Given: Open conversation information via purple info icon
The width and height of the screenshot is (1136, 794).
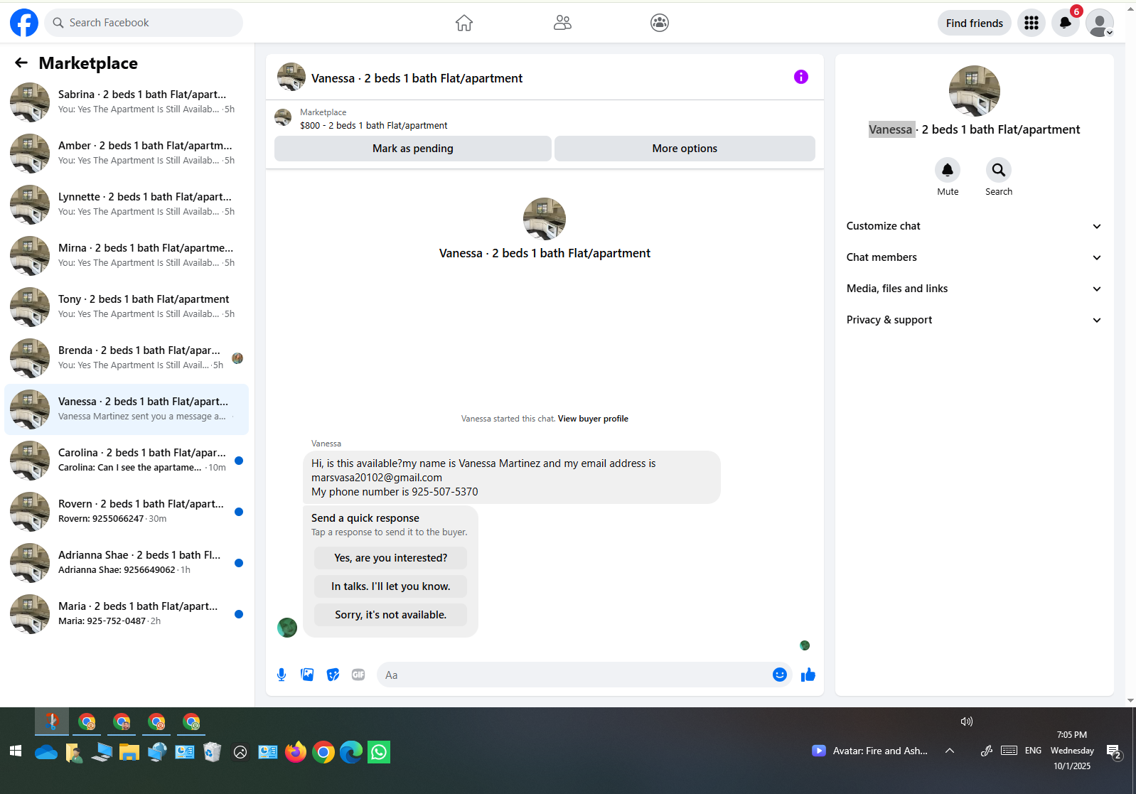Looking at the screenshot, I should click(x=801, y=77).
